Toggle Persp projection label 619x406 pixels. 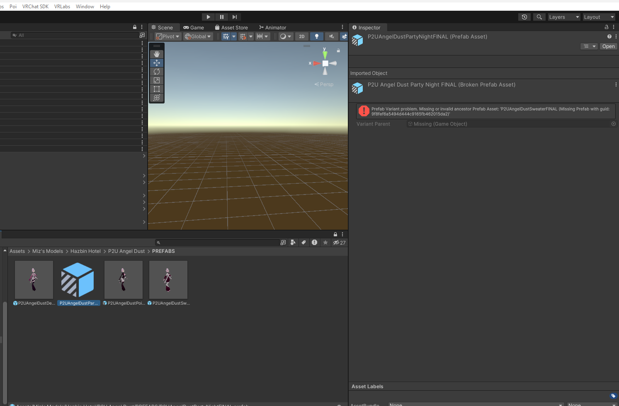tap(324, 84)
